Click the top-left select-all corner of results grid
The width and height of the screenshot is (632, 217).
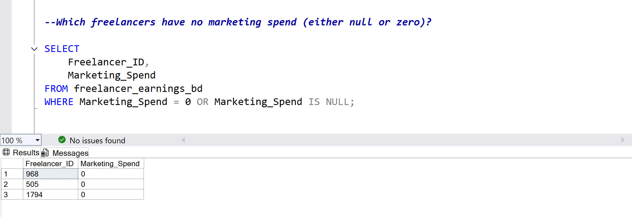(12, 164)
